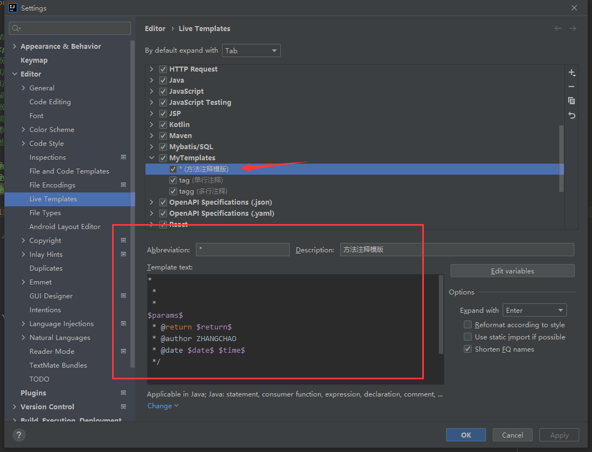The height and width of the screenshot is (452, 592).
Task: Click the settings tree vertical scrollbar
Action: pyautogui.click(x=133, y=204)
